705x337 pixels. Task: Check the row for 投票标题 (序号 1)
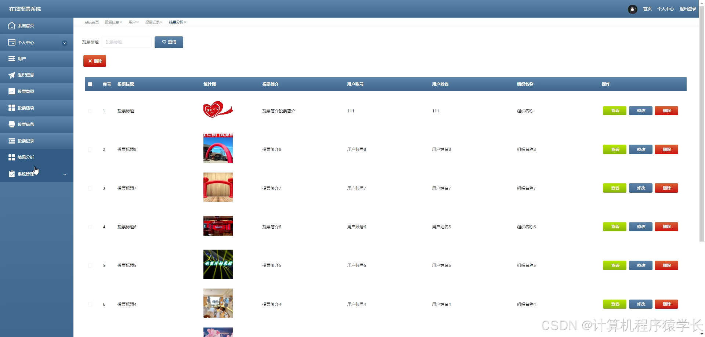[90, 111]
